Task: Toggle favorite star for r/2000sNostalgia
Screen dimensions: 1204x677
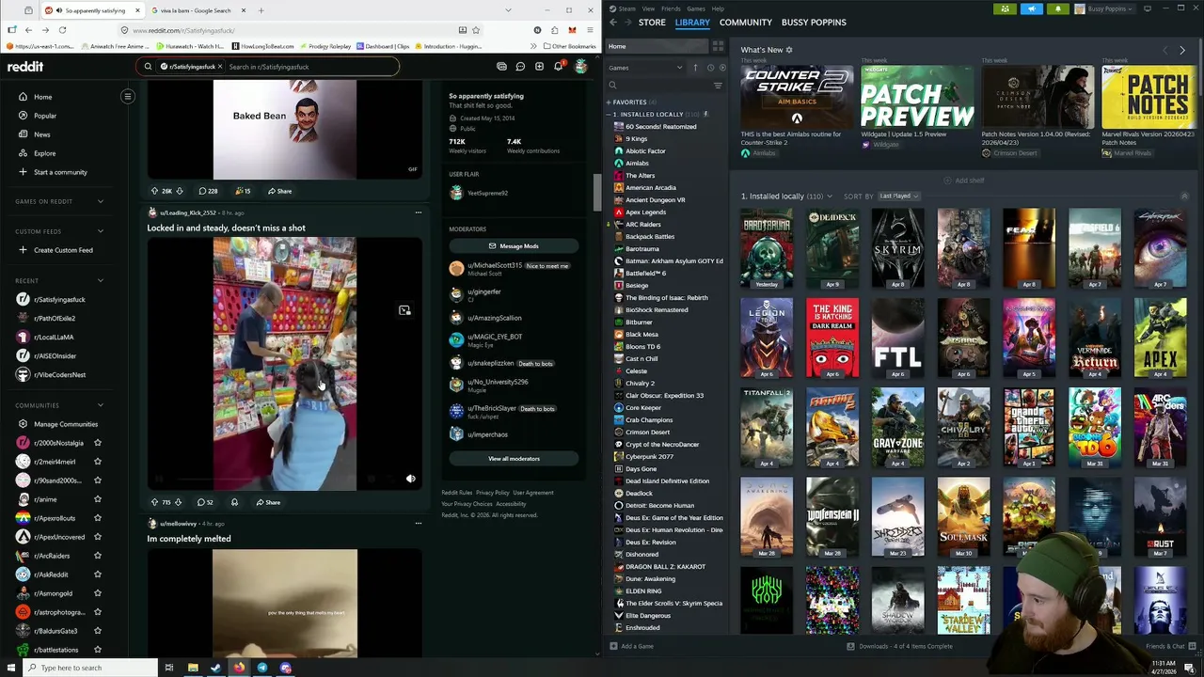Action: point(97,443)
